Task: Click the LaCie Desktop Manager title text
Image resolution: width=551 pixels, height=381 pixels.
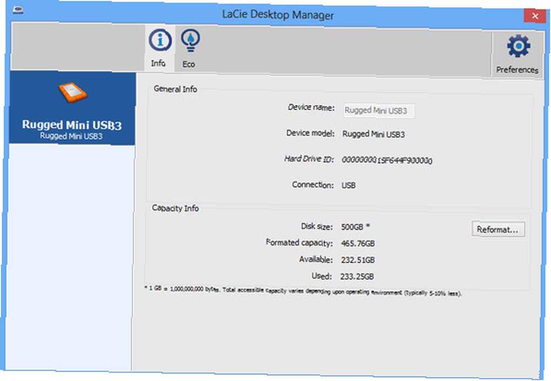Action: [278, 15]
